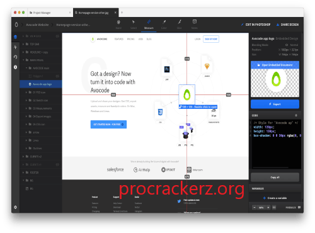Expand the HEADLINE + copy folder

coord(23,52)
